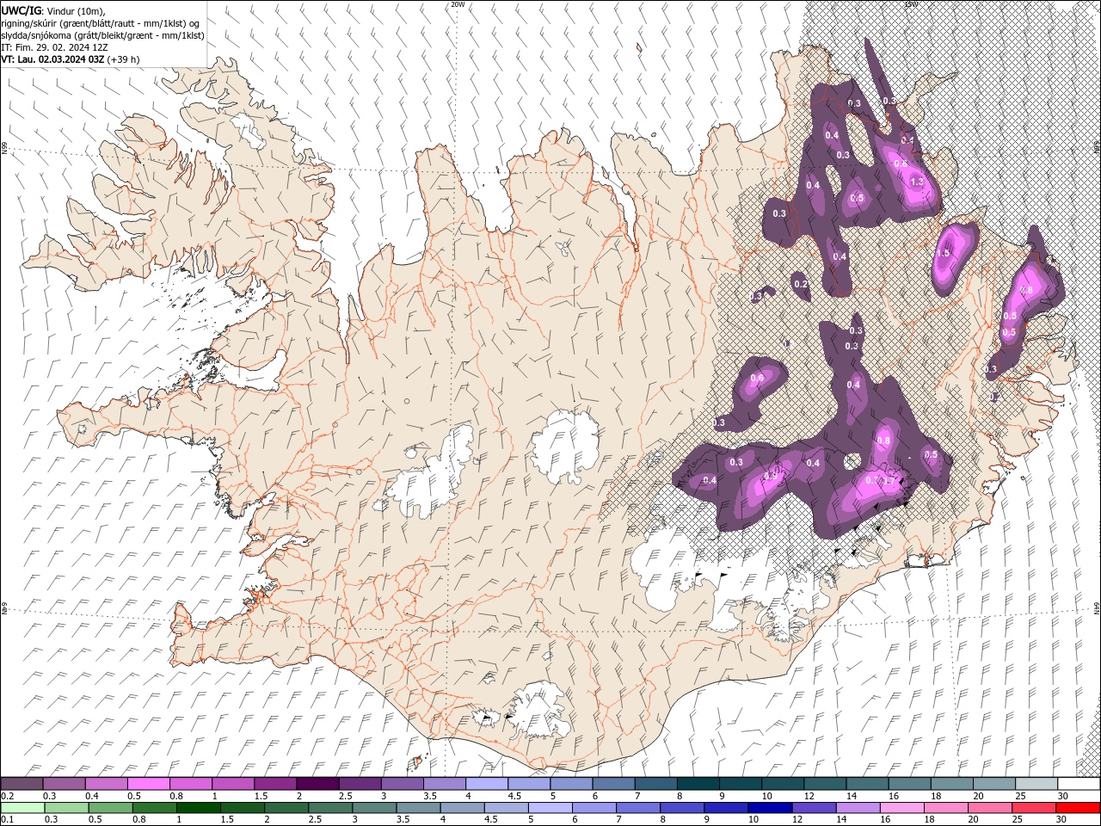The image size is (1101, 826).
Task: Click the '0.2' label under the purple legend
Action: (7, 796)
